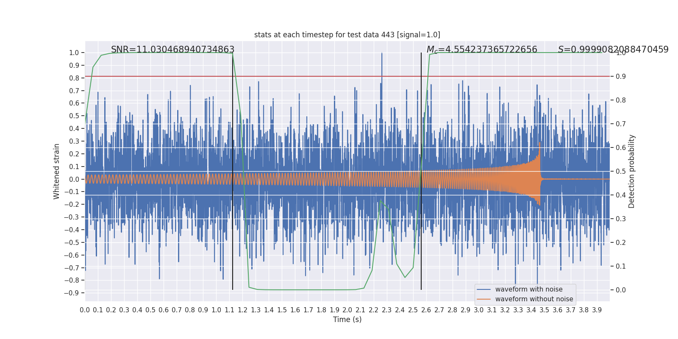Click right axis tick label 0.1
The height and width of the screenshot is (339, 678).
point(621,267)
